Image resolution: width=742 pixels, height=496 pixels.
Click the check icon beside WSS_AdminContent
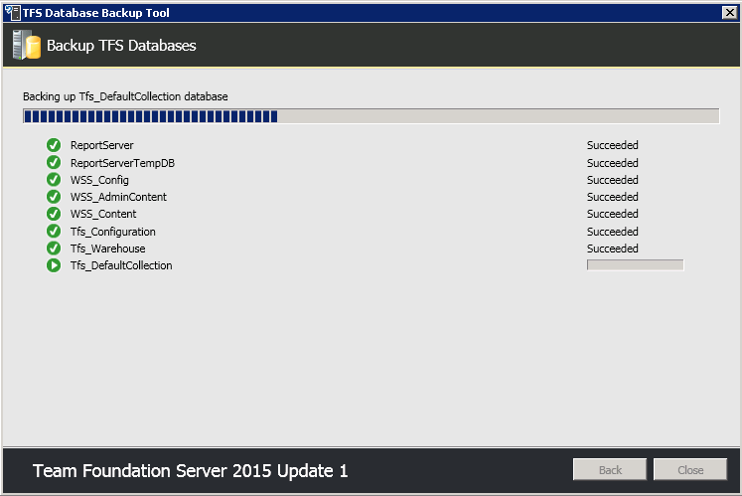(x=54, y=197)
